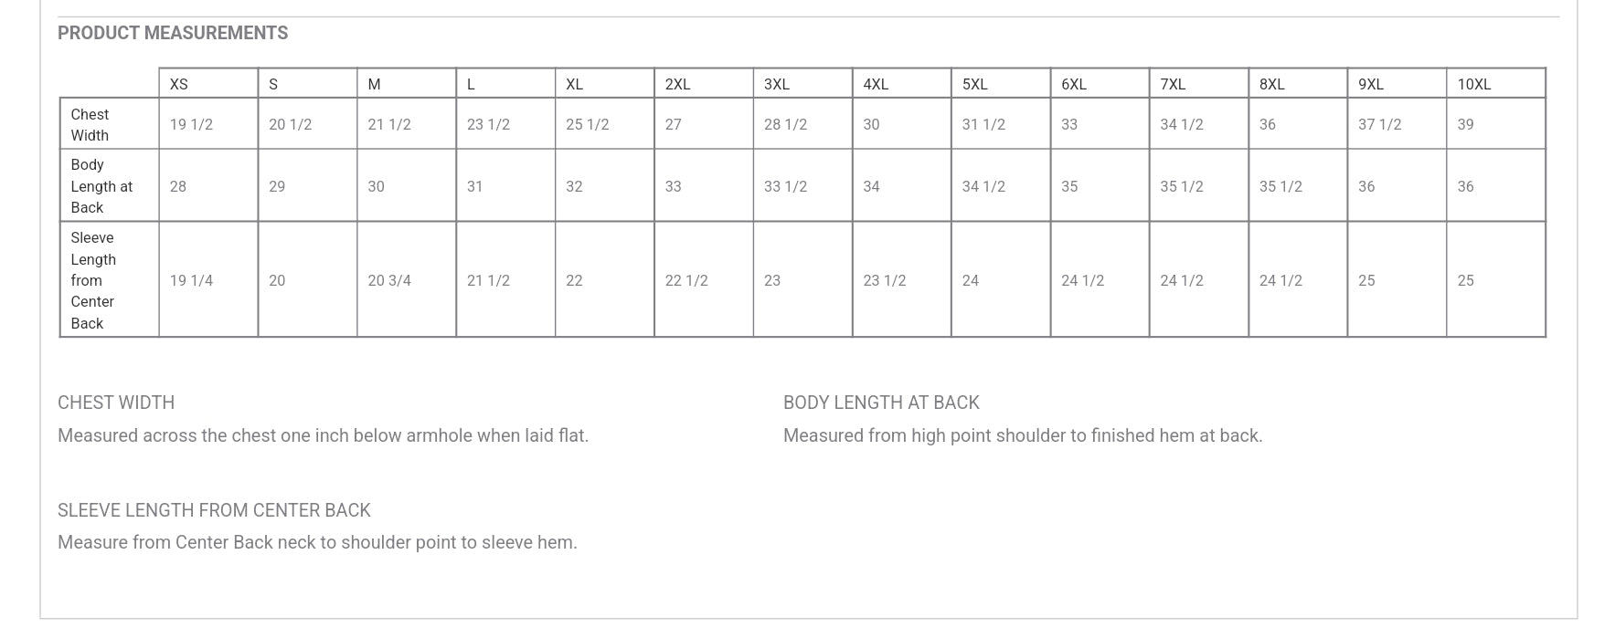Select the Body Length at Back row label
Image resolution: width=1615 pixels, height=628 pixels.
coord(101,186)
